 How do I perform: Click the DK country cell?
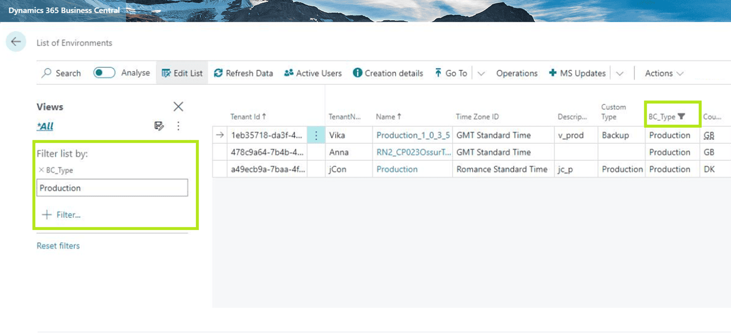pos(715,169)
